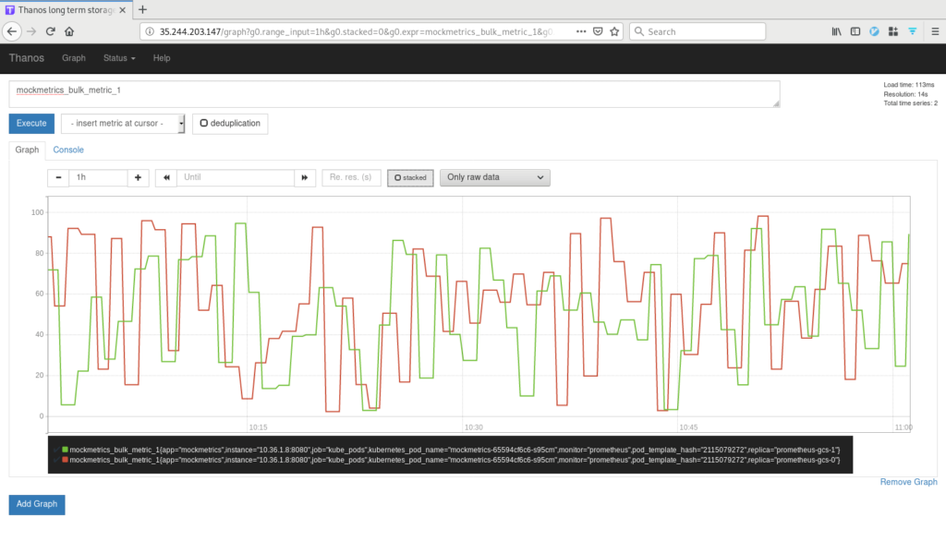Toggle stacked graph mode

tap(410, 177)
